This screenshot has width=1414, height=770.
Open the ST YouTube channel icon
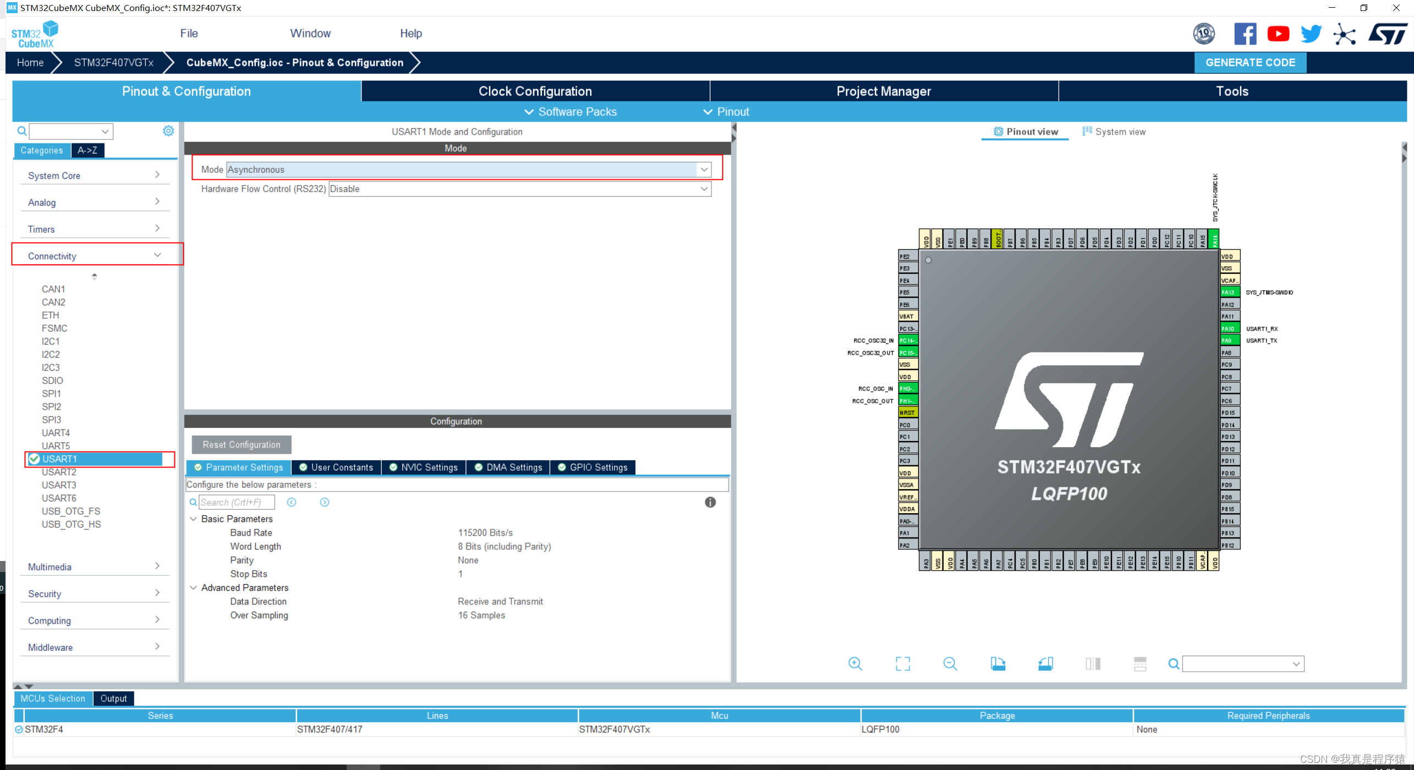1278,34
